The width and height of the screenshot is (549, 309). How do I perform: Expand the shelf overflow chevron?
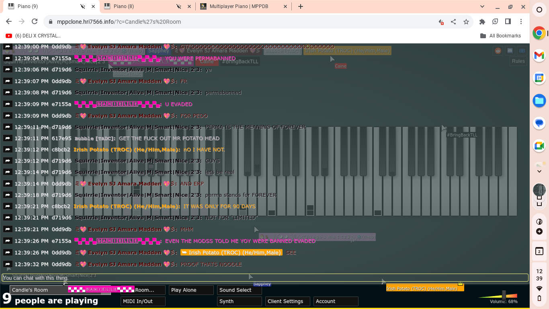[x=539, y=171]
